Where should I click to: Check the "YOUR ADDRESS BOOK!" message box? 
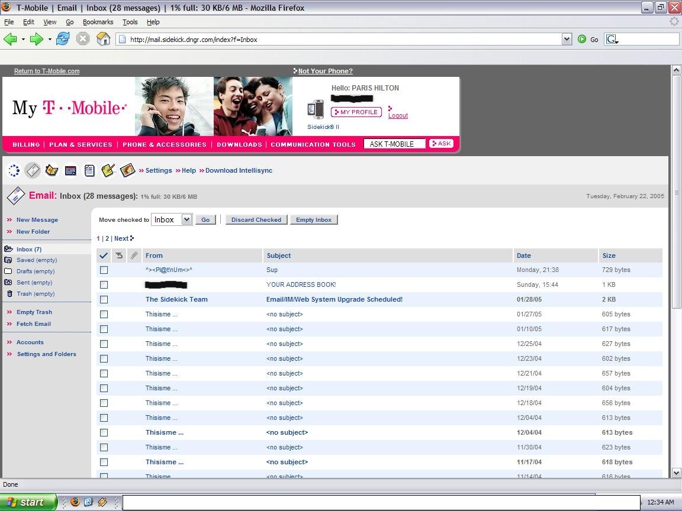click(x=104, y=284)
